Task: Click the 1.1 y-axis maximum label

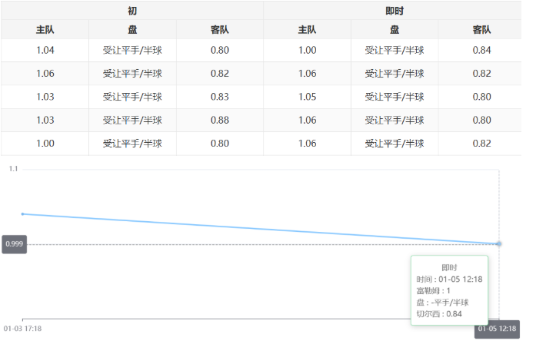Action: point(13,168)
